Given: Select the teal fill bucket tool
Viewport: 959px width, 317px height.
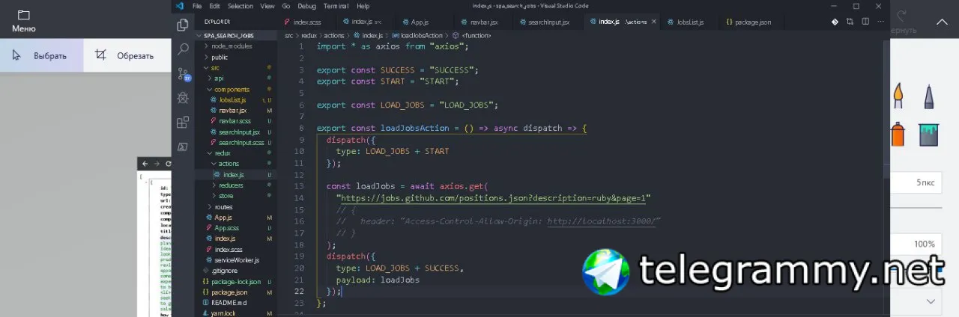Looking at the screenshot, I should click(x=929, y=134).
